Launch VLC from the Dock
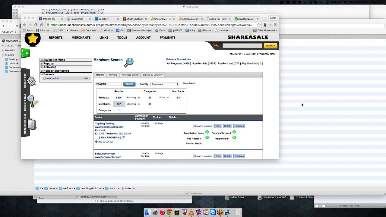This screenshot has height=217, width=386. pyautogui.click(x=191, y=212)
